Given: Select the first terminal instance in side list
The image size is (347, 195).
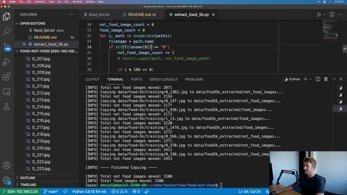Looking at the screenshot, I should click(340, 88).
